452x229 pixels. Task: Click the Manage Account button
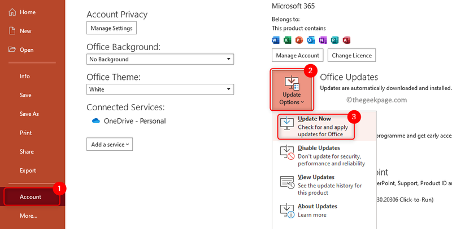tap(298, 55)
